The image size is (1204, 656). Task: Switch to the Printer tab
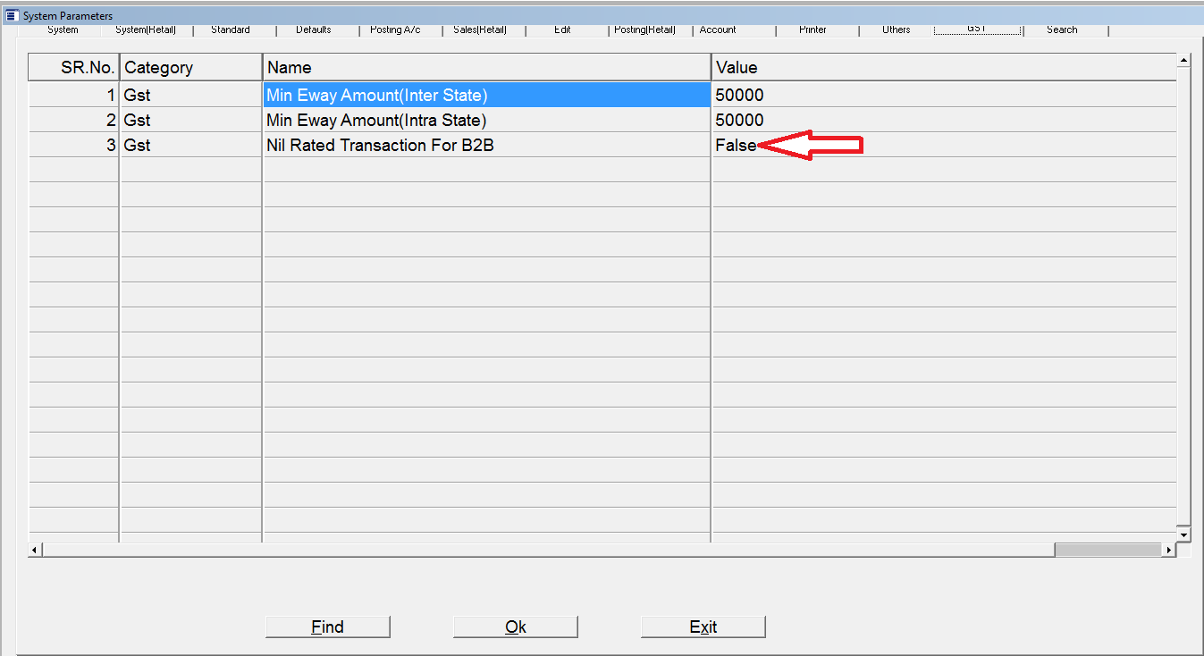click(812, 29)
